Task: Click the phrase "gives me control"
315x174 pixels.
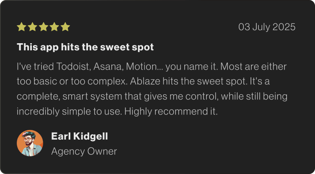Action: tap(192, 96)
